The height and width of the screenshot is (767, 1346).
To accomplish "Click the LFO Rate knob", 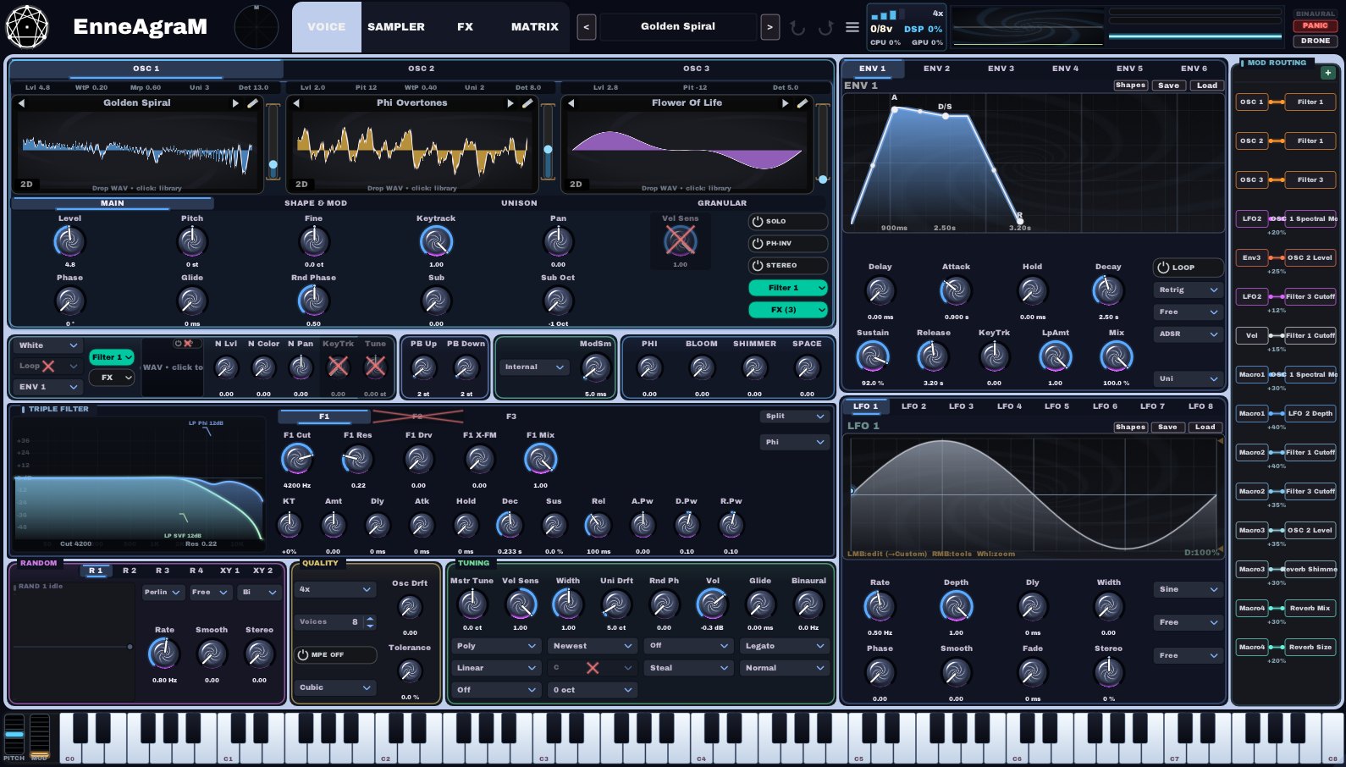I will (880, 606).
